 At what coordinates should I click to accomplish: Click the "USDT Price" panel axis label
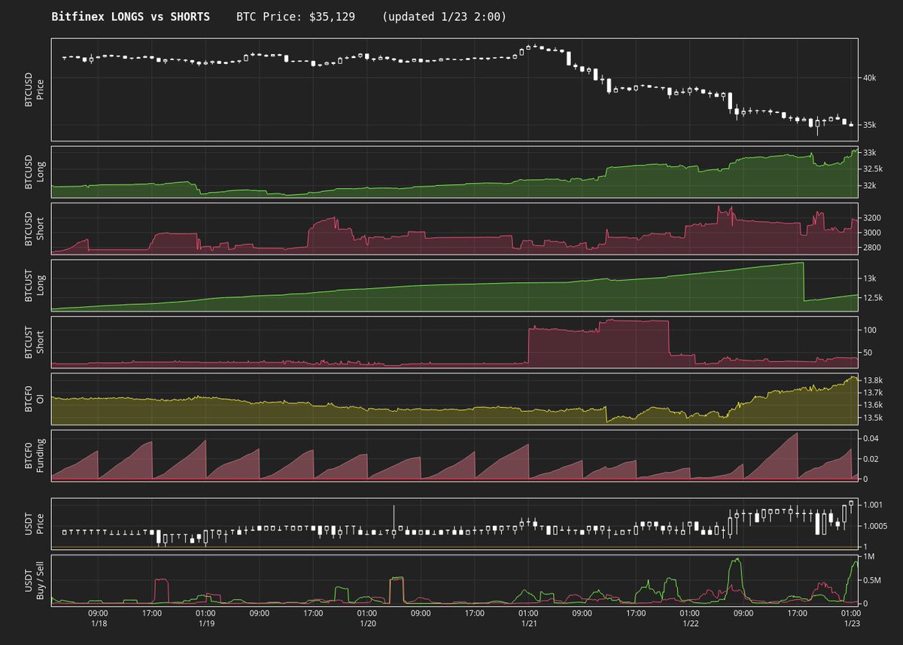pyautogui.click(x=35, y=523)
